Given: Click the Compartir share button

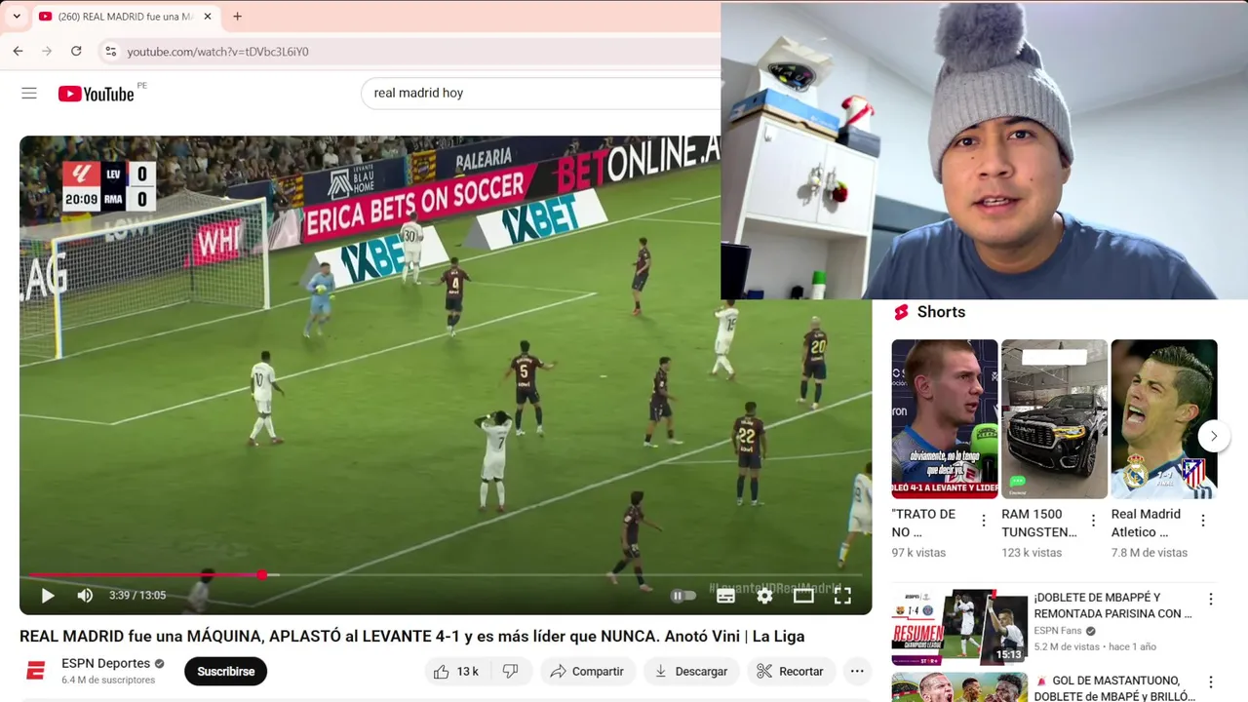Looking at the screenshot, I should [587, 671].
